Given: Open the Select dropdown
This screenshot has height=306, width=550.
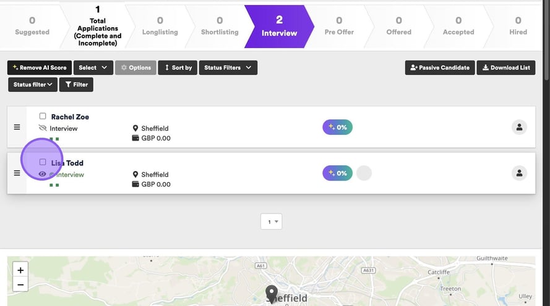Looking at the screenshot, I should [93, 68].
